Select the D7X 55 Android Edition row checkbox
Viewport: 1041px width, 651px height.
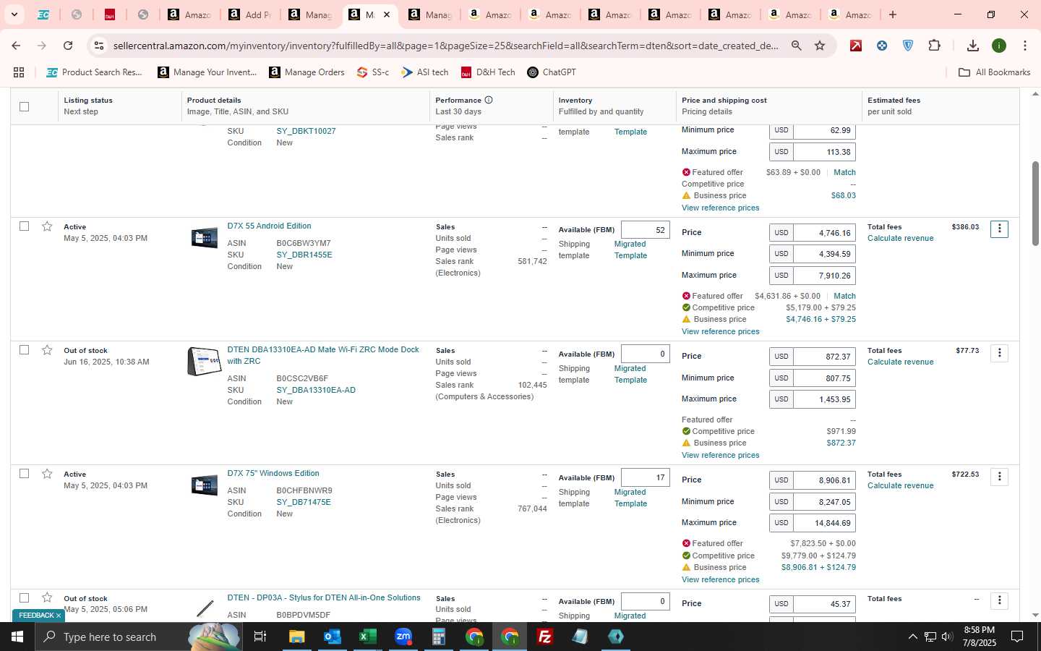coord(24,226)
